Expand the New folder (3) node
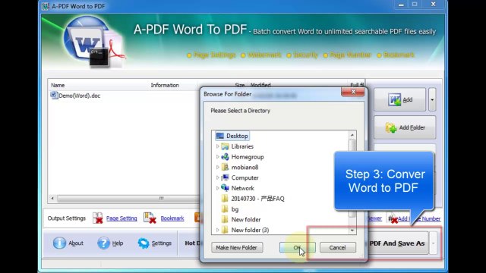This screenshot has height=273, width=486. point(217,230)
